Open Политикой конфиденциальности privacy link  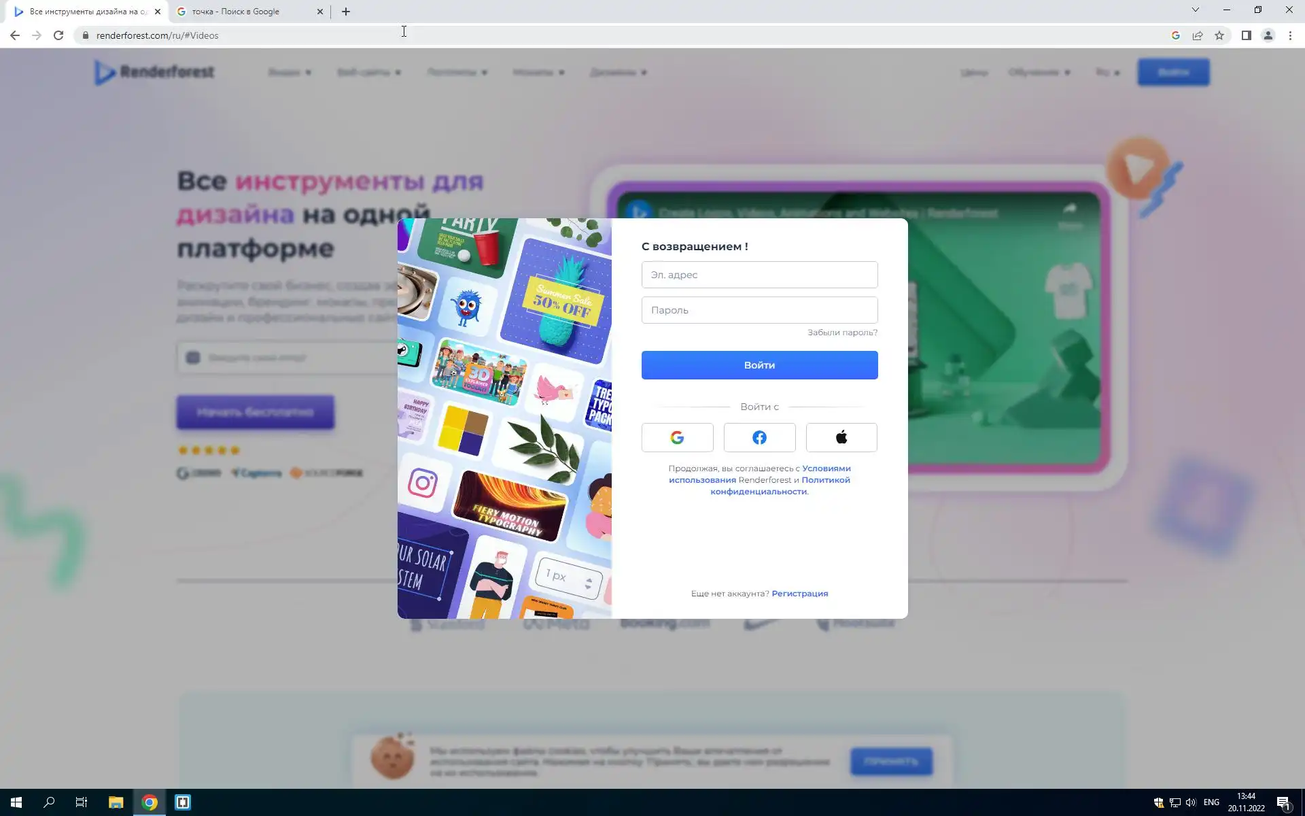coord(759,492)
